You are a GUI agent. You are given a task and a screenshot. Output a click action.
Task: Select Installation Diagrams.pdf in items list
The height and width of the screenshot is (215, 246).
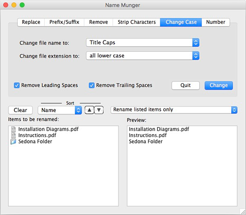point(48,129)
